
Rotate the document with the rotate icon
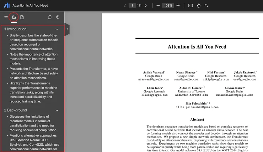pyautogui.click(x=199, y=6)
